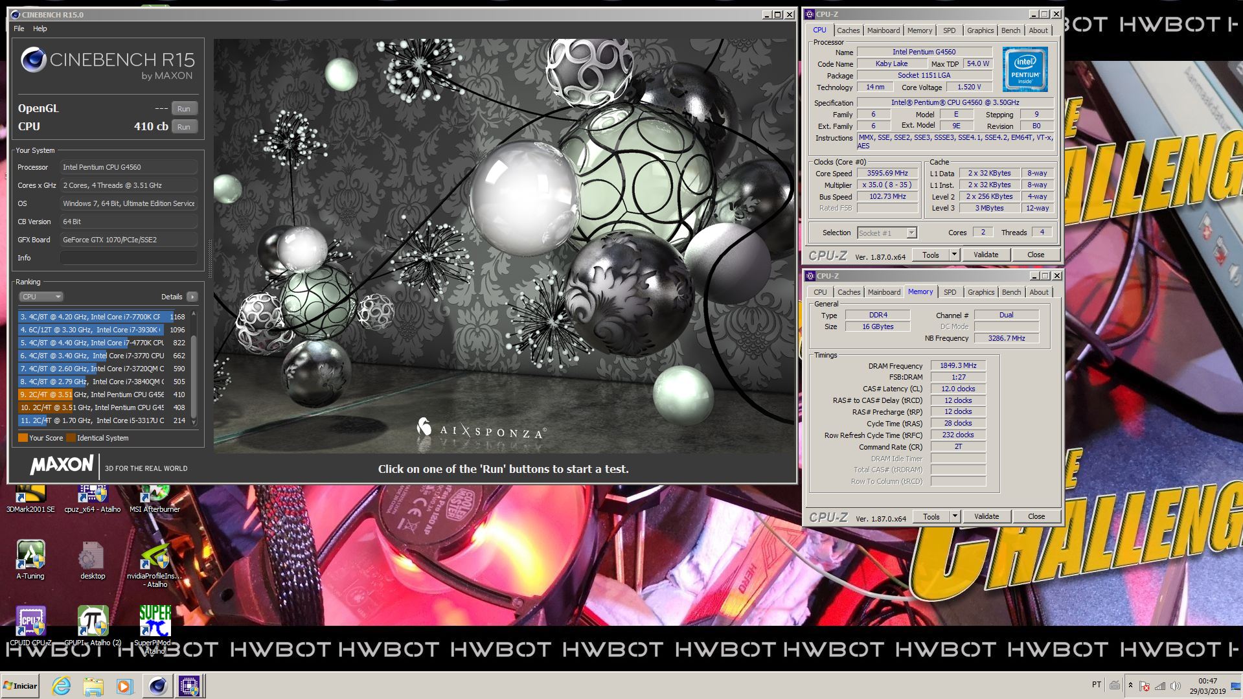
Task: Click CPU-Z window icon in lower title bar
Action: pyautogui.click(x=810, y=276)
